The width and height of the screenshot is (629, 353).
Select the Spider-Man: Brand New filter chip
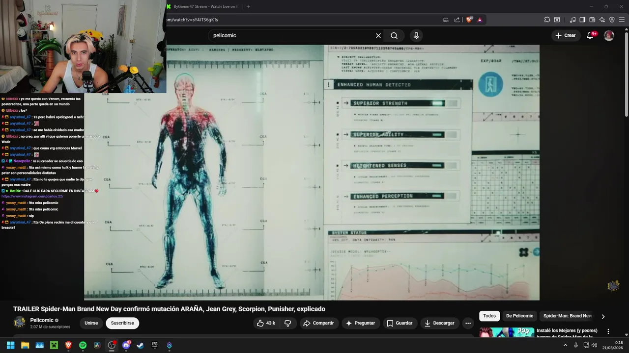click(568, 316)
